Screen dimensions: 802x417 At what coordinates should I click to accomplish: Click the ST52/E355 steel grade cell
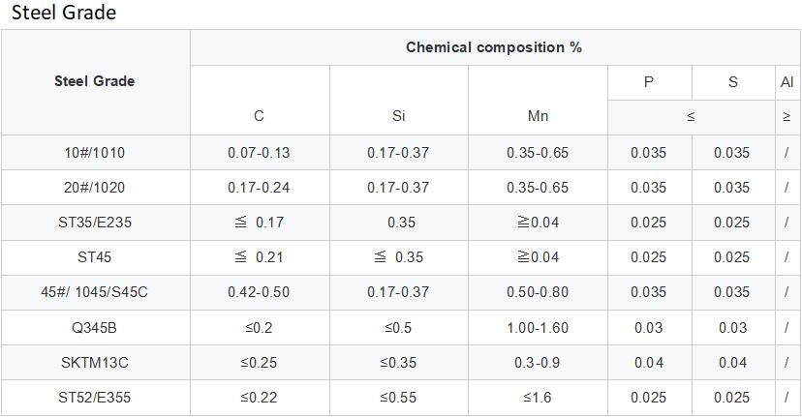coord(95,398)
